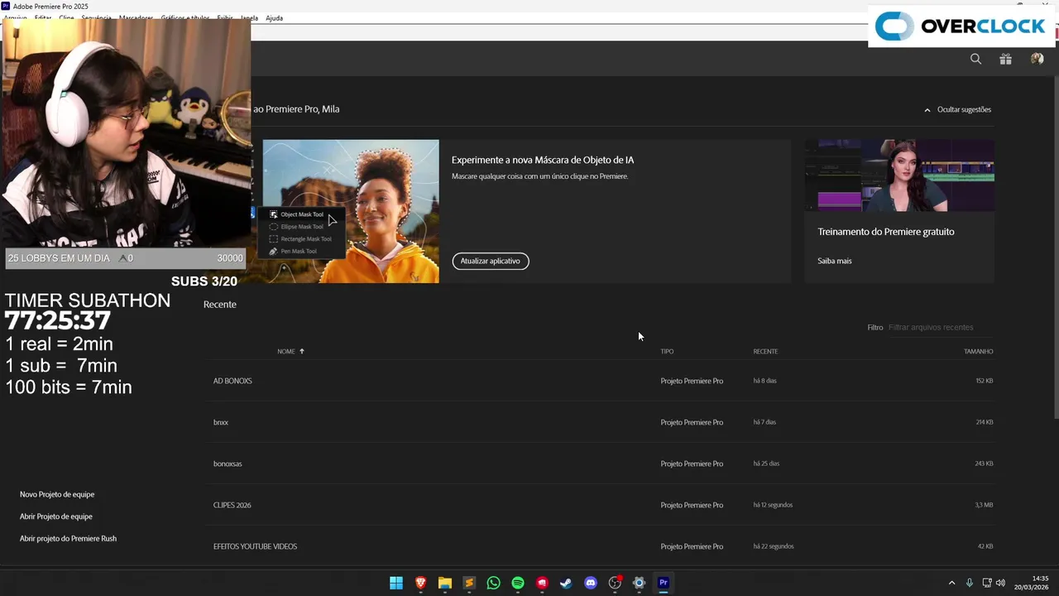Sort by the Tipo column header

click(x=667, y=351)
